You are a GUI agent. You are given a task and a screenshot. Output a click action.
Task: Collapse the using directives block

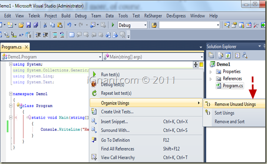[11, 64]
